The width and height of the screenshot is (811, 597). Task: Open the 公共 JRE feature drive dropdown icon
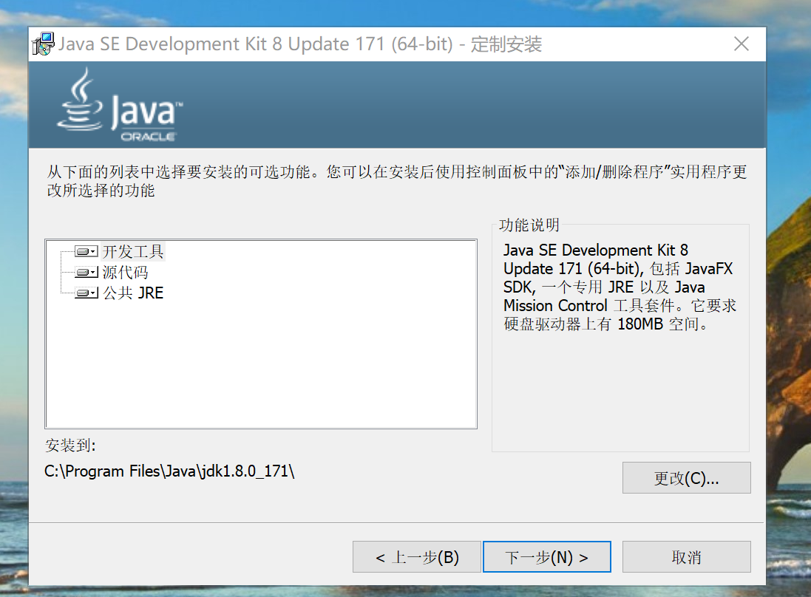(x=86, y=293)
